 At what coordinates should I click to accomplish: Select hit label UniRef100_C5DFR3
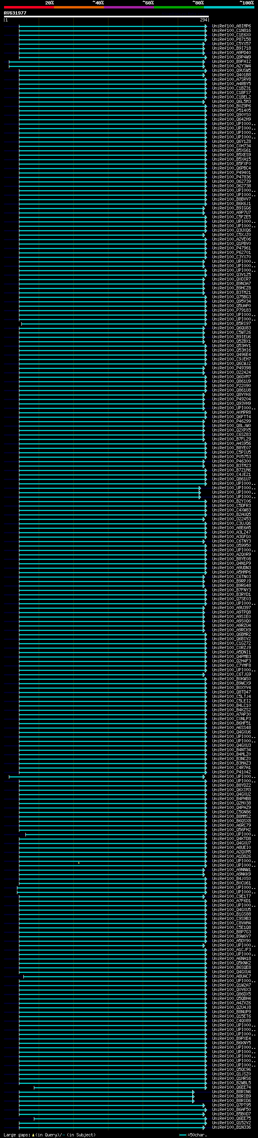click(x=231, y=505)
